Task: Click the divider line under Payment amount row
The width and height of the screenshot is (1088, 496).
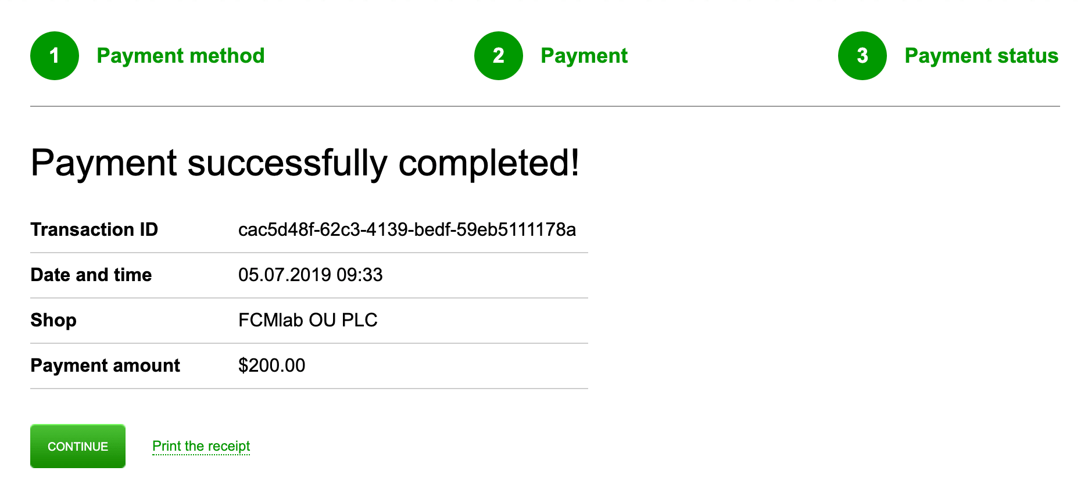Action: [x=309, y=389]
